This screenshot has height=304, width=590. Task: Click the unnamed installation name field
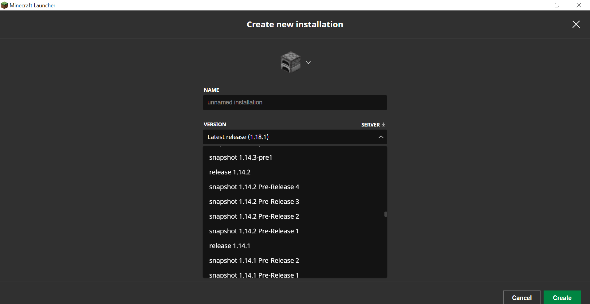(x=295, y=103)
